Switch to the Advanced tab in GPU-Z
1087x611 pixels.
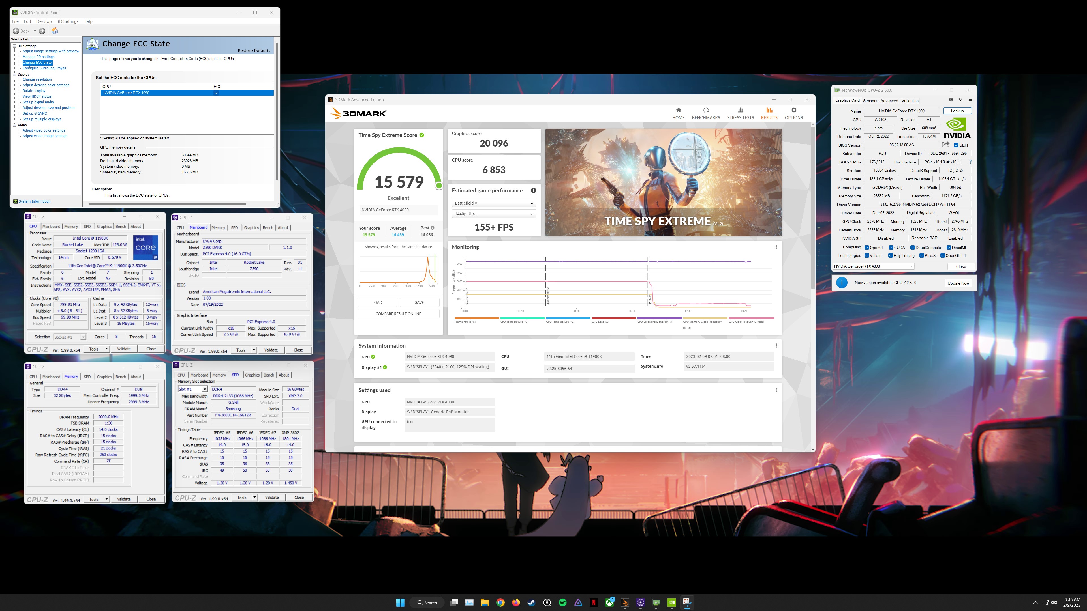889,101
